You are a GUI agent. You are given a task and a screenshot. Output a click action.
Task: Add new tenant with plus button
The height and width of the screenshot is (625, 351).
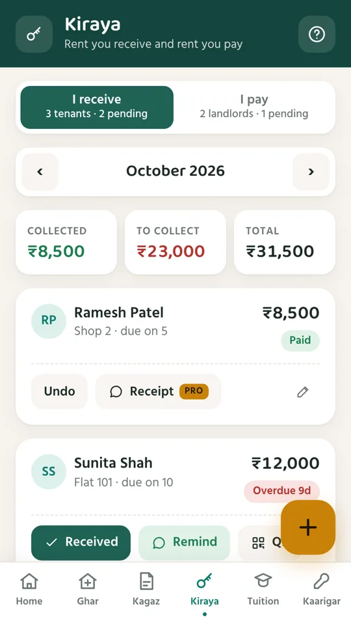(x=308, y=527)
